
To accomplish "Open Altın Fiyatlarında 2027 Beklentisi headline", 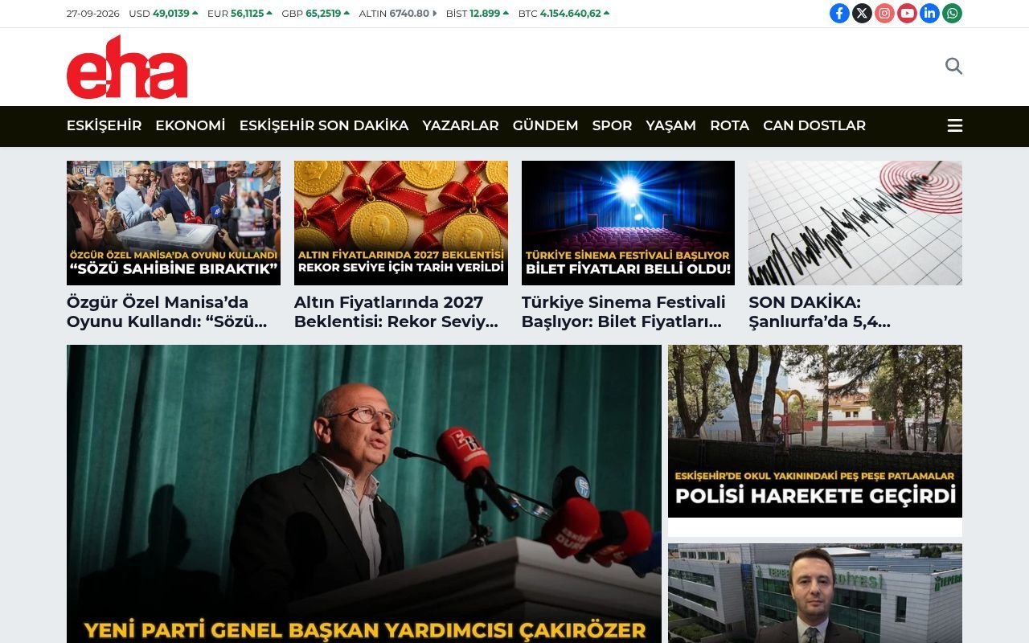I will coord(396,312).
